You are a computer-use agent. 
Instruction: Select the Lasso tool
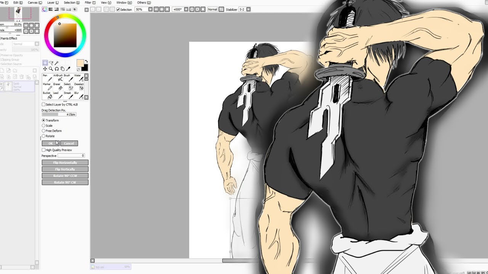(x=51, y=63)
